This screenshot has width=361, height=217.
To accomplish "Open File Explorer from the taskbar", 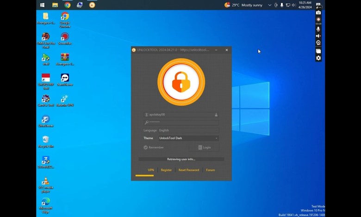I will [x=55, y=5].
